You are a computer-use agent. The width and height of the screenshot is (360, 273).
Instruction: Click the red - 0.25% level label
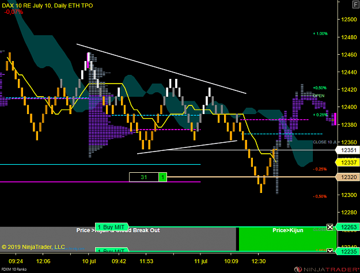(320, 169)
